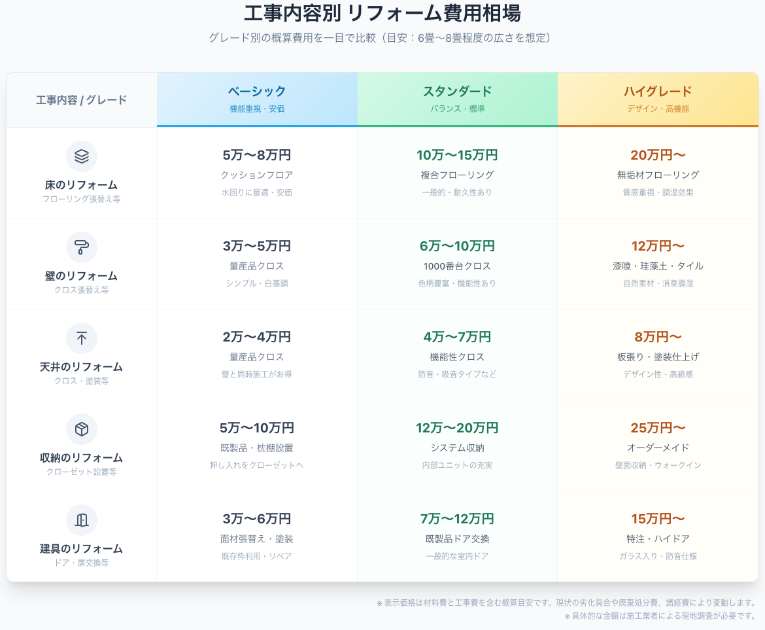The image size is (765, 630).
Task: Select the ベーシック grade column header
Action: pos(257,99)
